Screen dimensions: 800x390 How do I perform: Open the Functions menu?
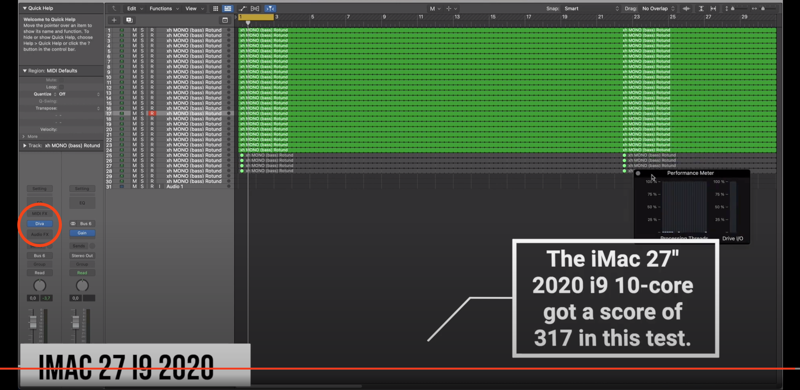click(164, 9)
